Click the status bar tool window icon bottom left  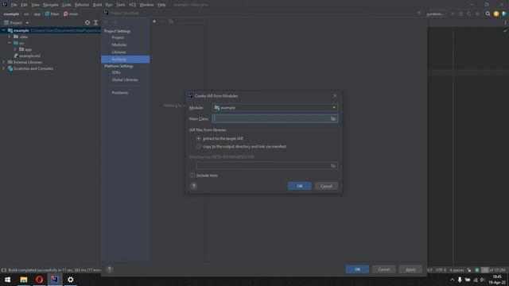(3, 270)
